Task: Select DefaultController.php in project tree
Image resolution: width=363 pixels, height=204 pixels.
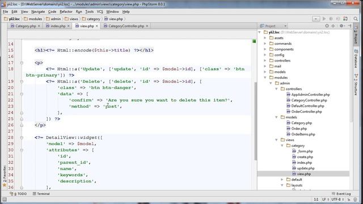Action: click(x=305, y=106)
